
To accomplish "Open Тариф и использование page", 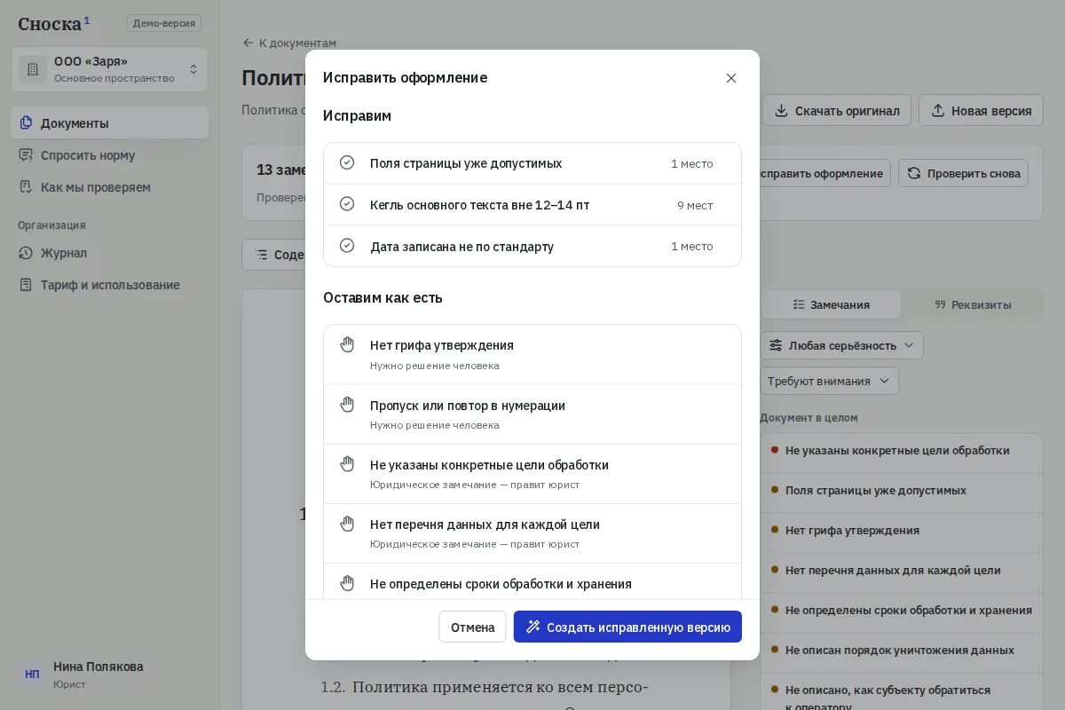I will [x=109, y=285].
